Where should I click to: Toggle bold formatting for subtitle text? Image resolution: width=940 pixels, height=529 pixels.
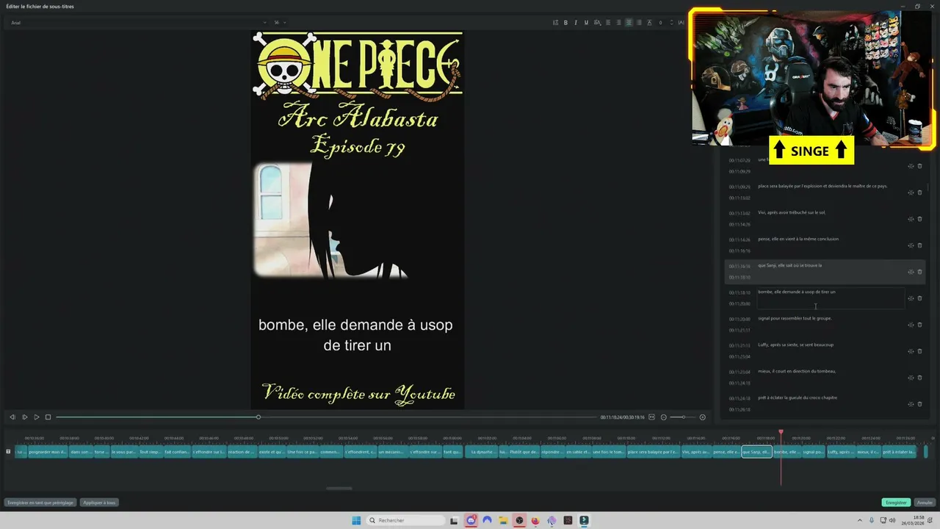point(565,23)
